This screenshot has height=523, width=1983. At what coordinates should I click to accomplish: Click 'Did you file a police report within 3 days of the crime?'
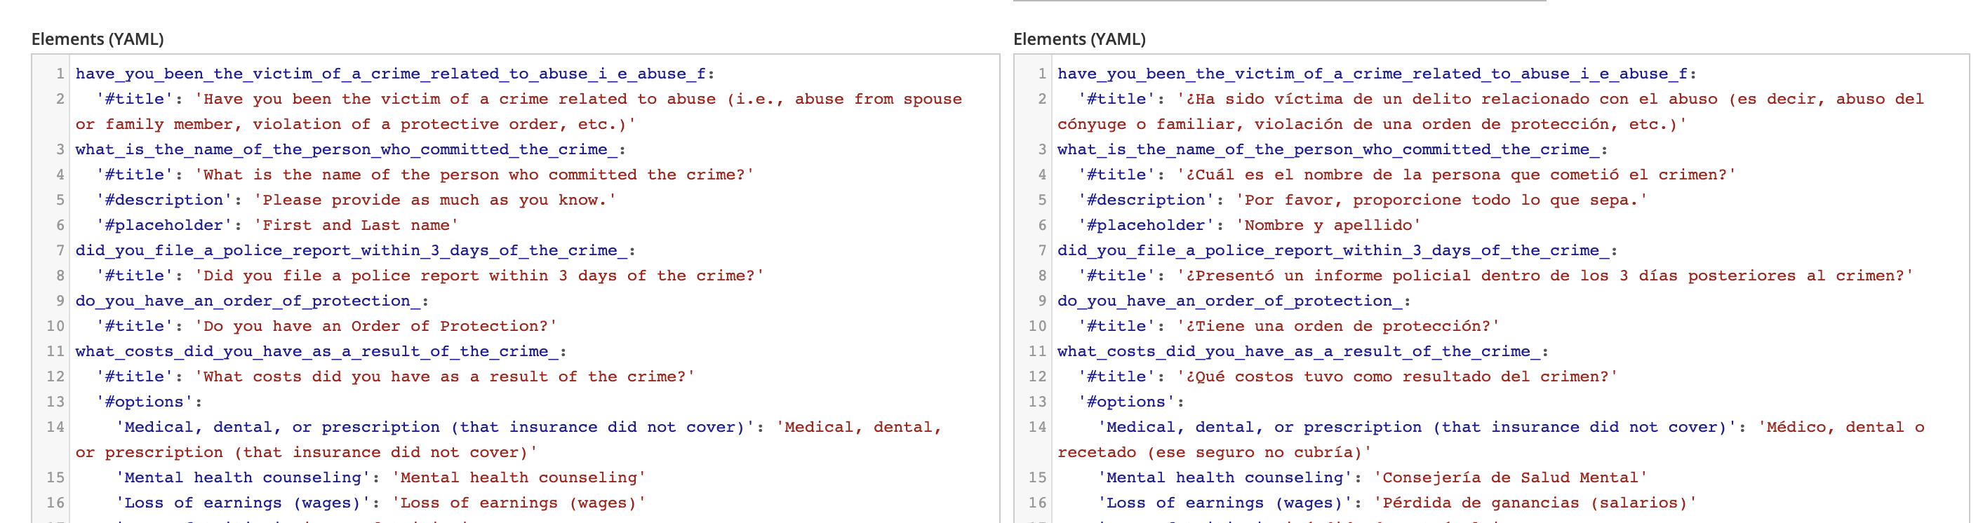click(x=479, y=276)
